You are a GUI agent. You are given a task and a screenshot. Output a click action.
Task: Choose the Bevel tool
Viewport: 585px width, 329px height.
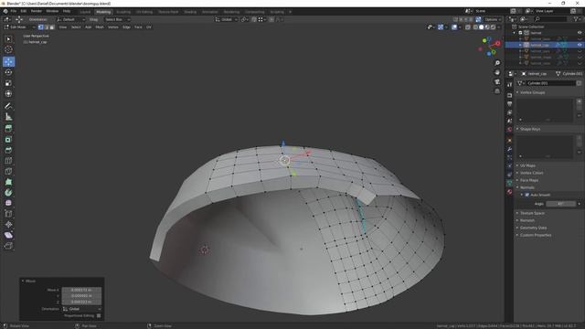(8, 150)
